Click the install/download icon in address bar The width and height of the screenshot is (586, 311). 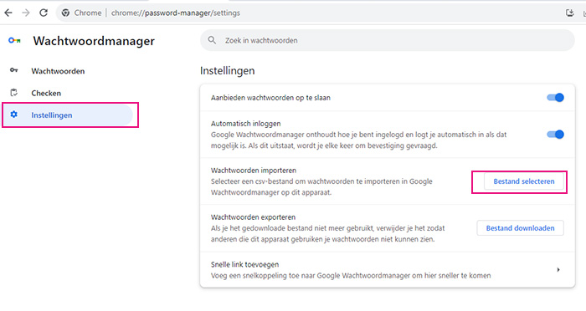(569, 13)
